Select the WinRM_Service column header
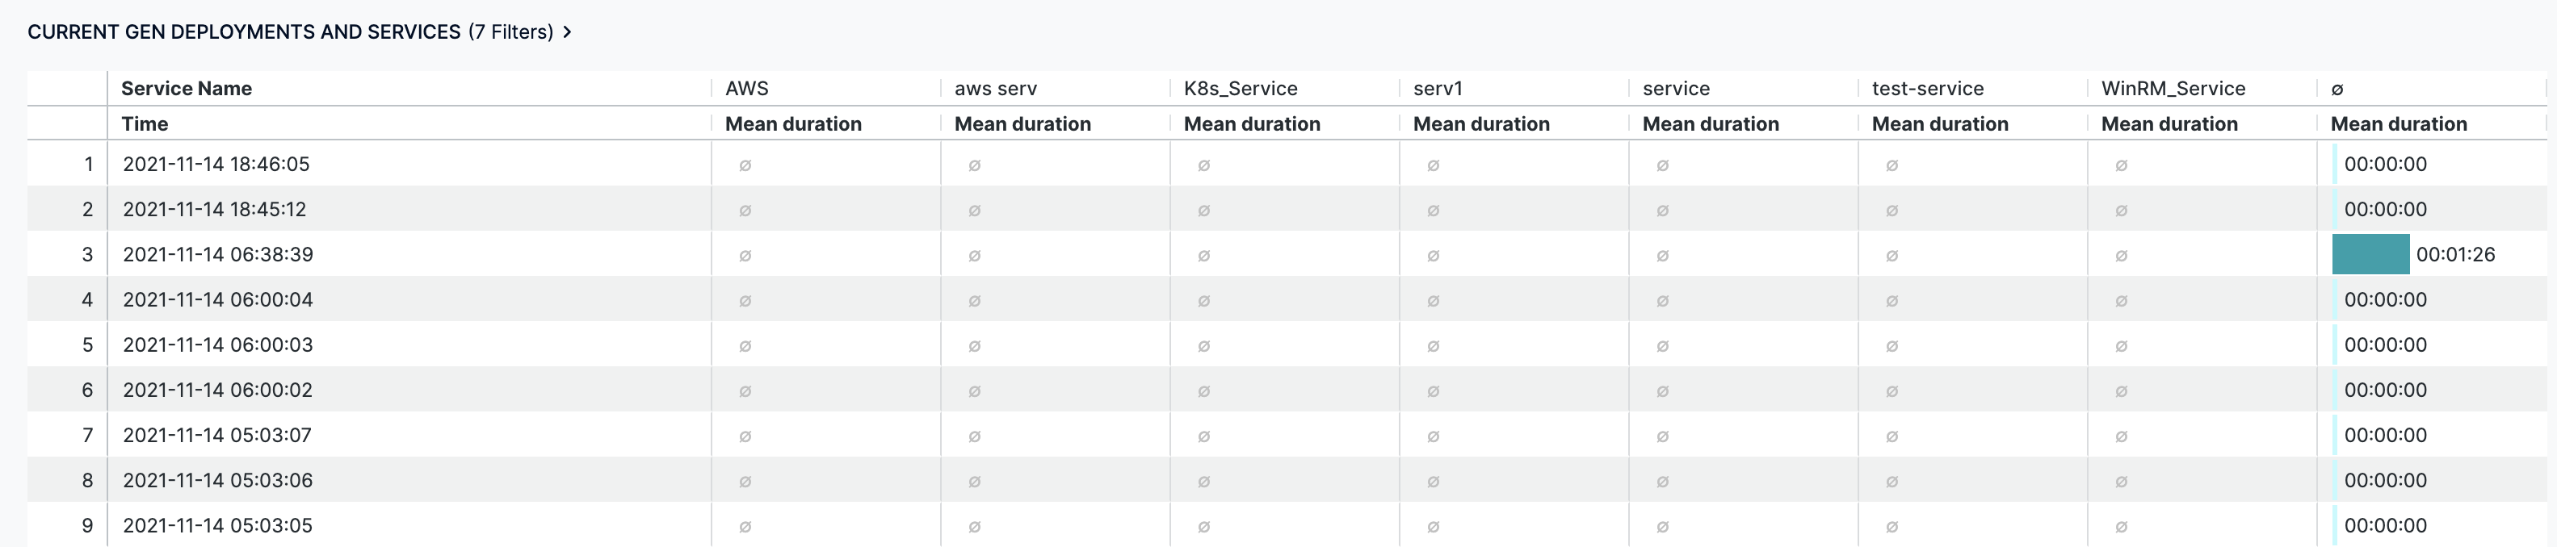This screenshot has height=547, width=2557. (x=2173, y=88)
